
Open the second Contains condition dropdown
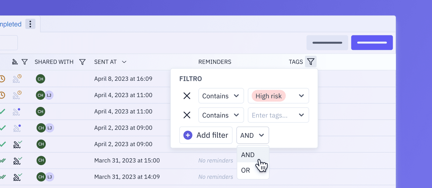[x=221, y=115]
